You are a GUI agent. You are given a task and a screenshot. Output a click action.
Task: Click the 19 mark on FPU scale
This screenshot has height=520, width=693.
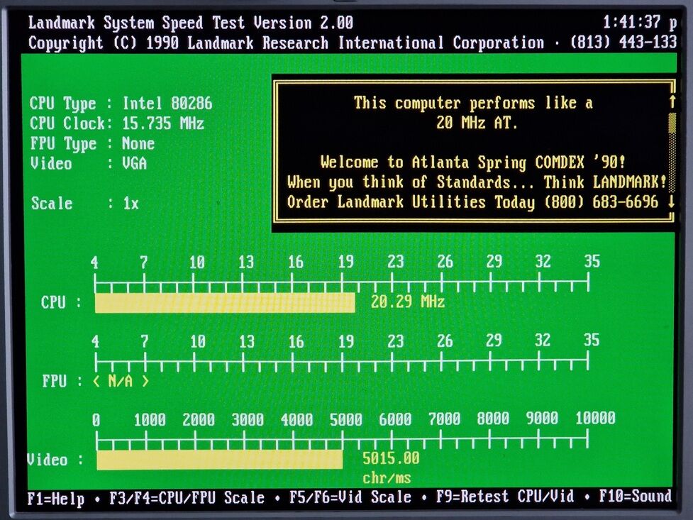click(346, 341)
